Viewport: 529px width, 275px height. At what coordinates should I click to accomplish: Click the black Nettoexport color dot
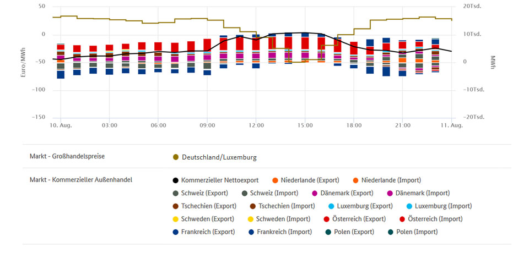click(x=175, y=180)
